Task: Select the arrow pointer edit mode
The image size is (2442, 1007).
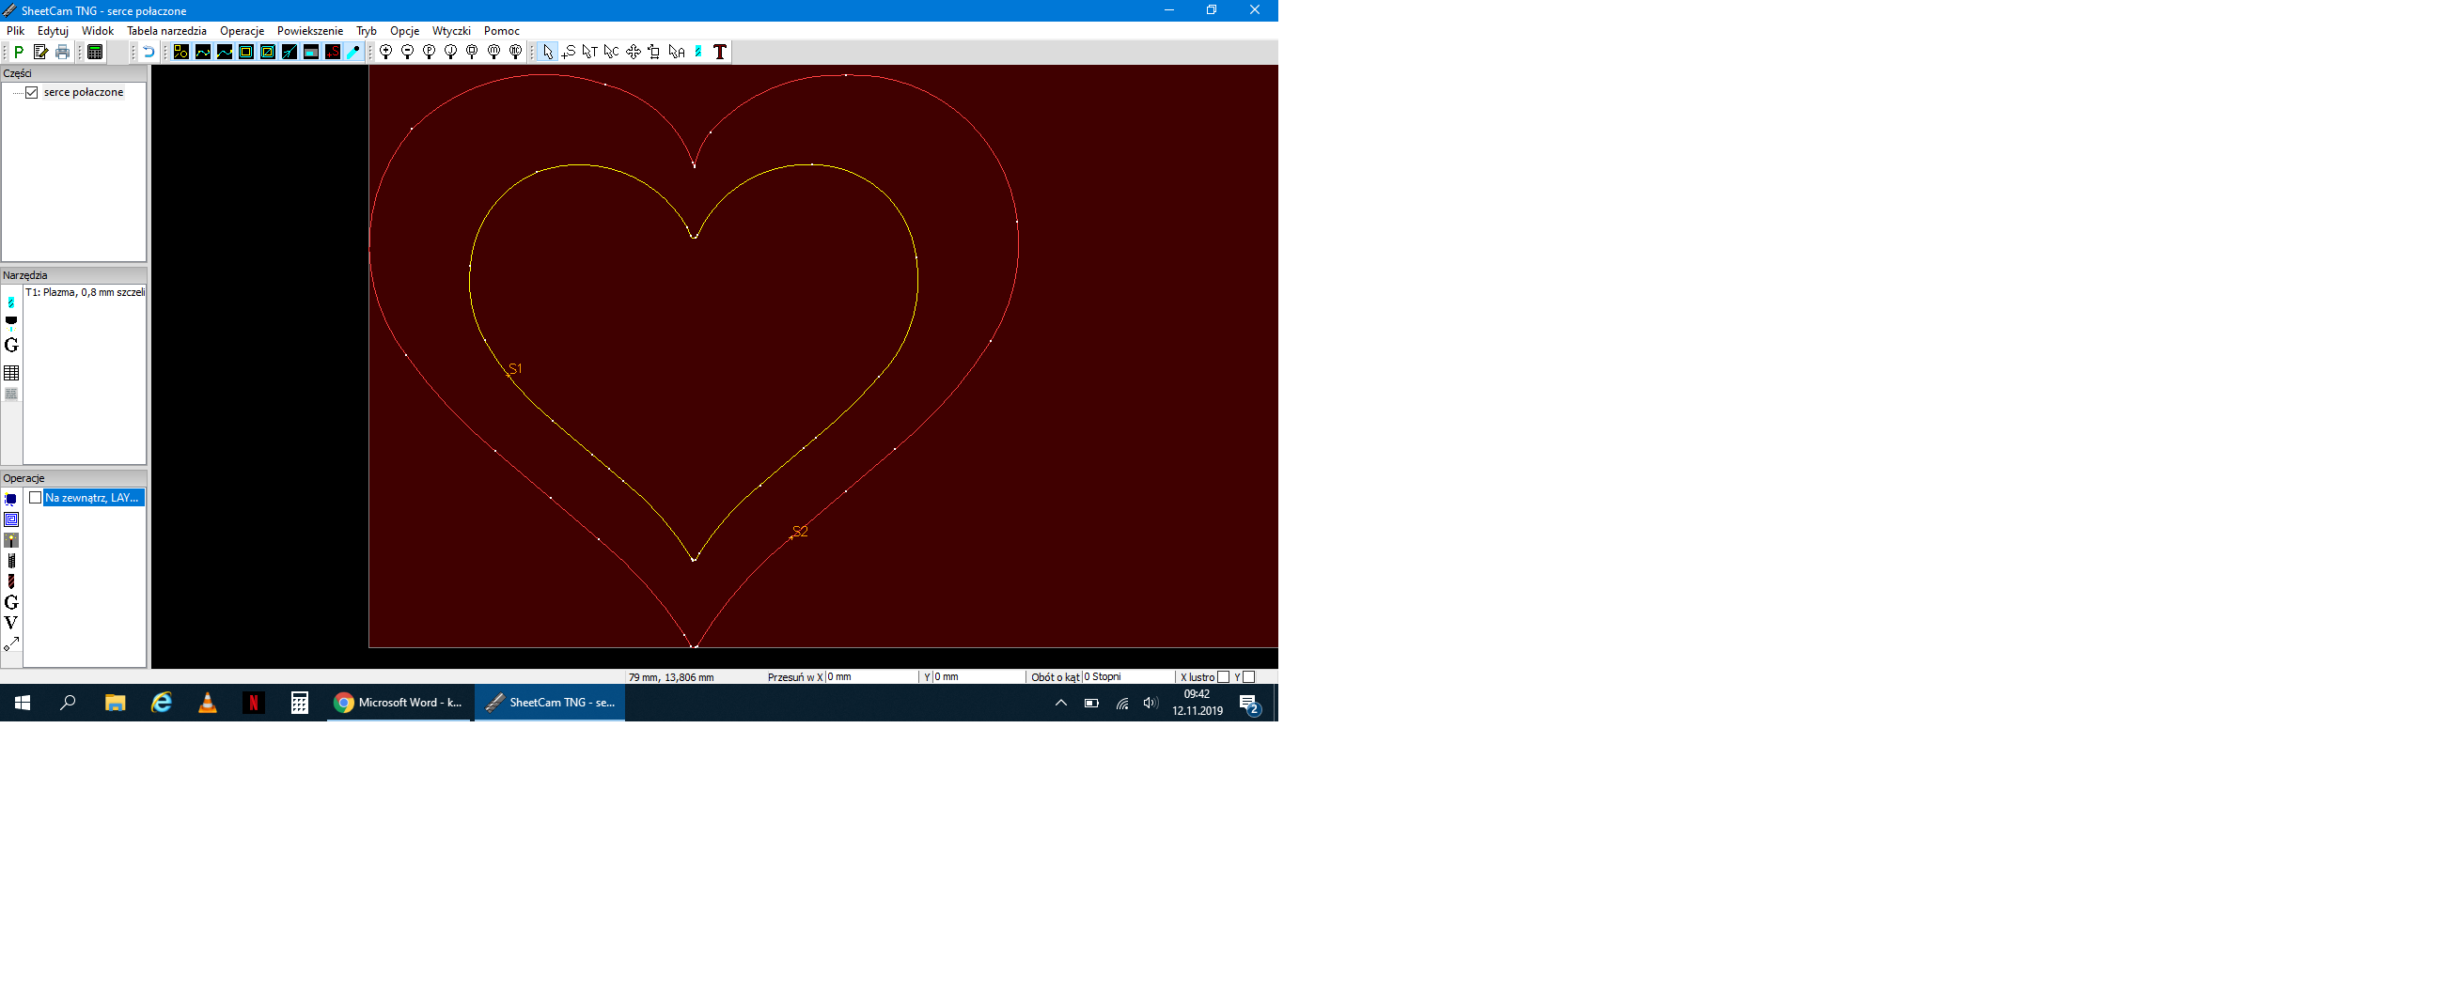Action: tap(547, 52)
